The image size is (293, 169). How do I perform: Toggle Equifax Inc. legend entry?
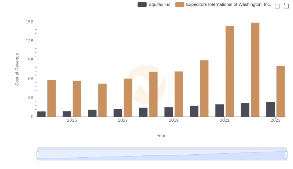pos(155,4)
